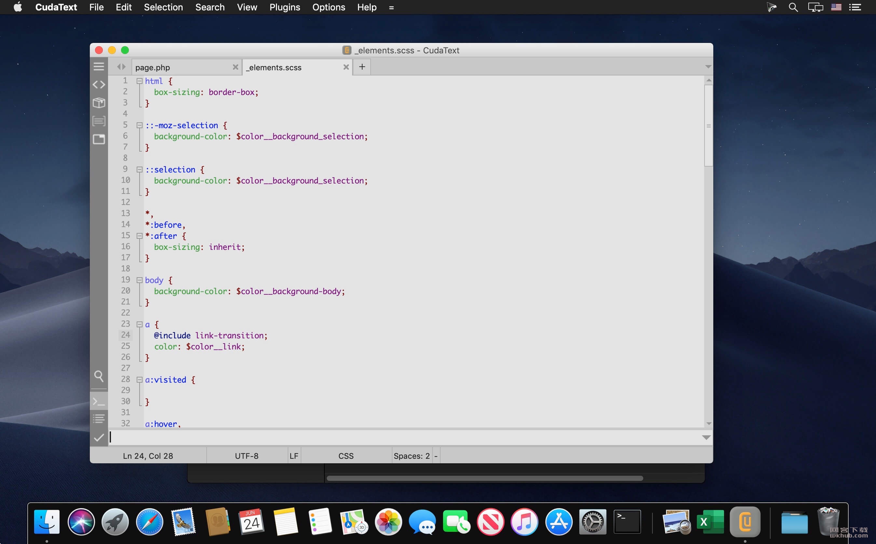Open the equals sign menu item
The width and height of the screenshot is (876, 544).
click(x=391, y=7)
